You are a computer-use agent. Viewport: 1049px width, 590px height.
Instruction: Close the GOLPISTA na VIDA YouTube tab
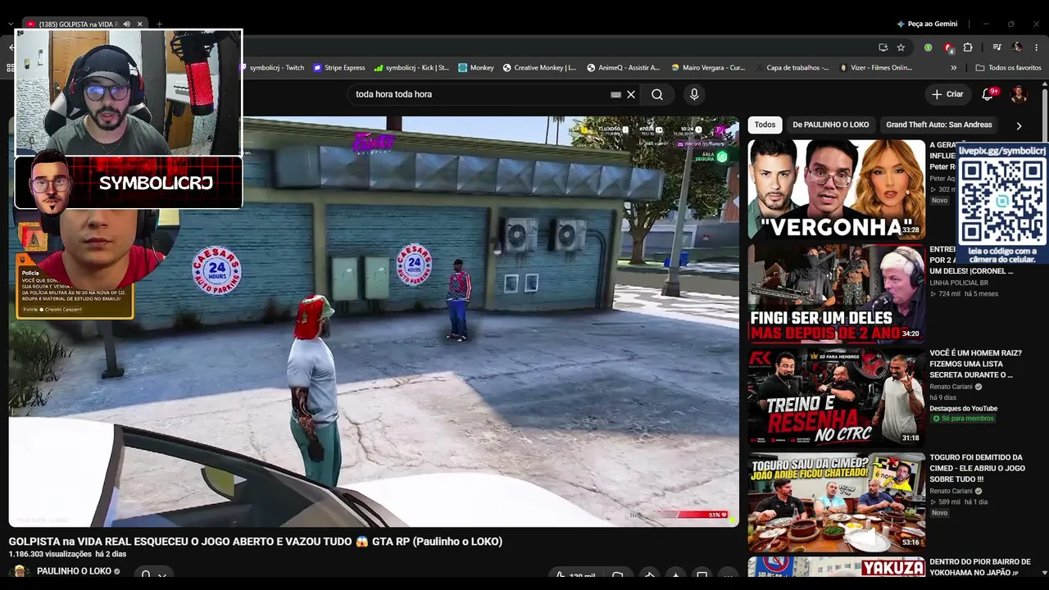[x=140, y=25]
